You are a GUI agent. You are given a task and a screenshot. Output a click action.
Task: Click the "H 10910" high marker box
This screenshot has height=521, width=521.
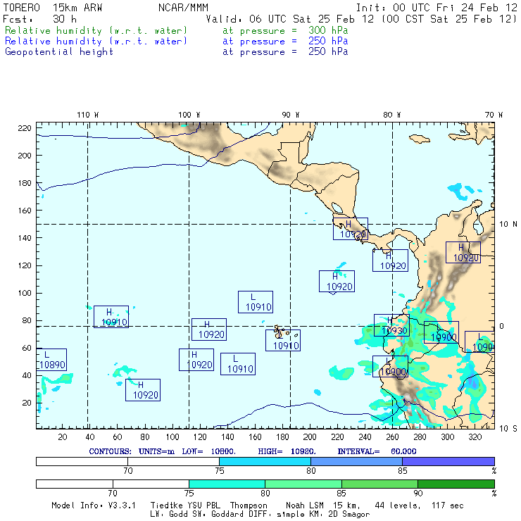(111, 317)
